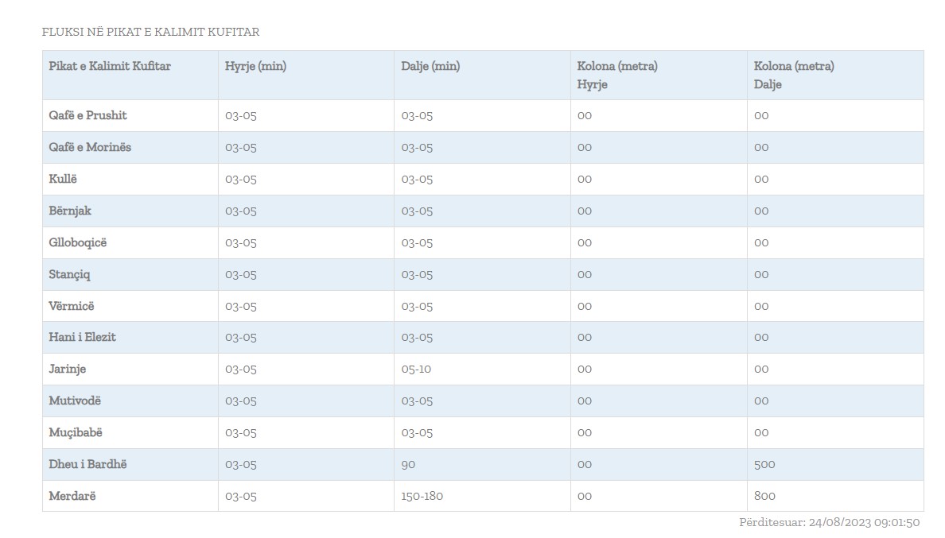Select the 'Hani i Elezit' row name
Screen dimensions: 945x538
[82, 338]
